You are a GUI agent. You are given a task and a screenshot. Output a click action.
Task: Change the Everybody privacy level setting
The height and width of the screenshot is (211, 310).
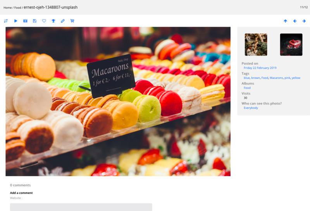pos(251,108)
